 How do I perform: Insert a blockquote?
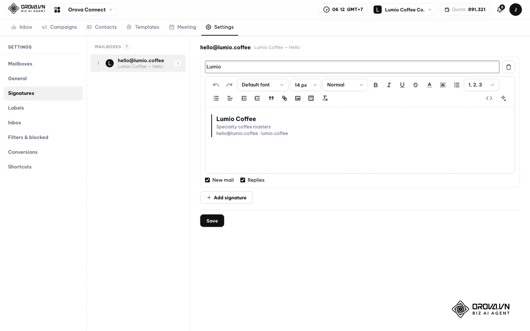coord(271,98)
